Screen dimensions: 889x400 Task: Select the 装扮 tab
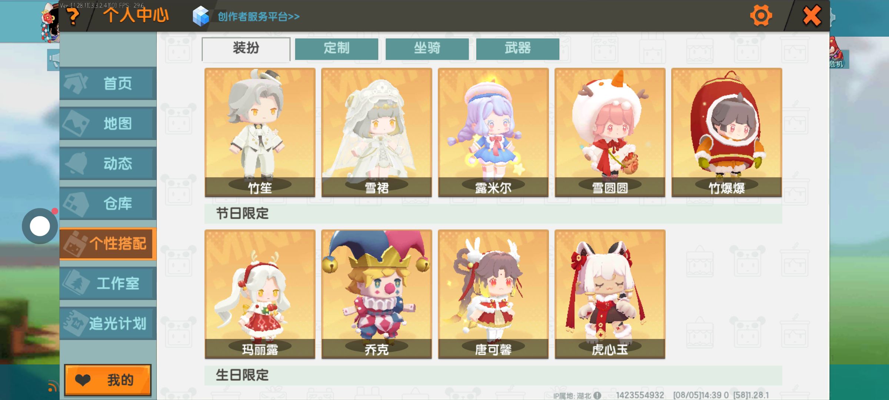[x=246, y=49]
